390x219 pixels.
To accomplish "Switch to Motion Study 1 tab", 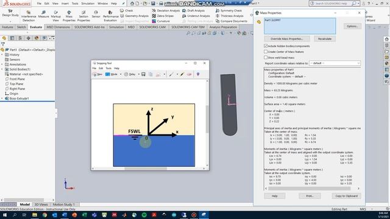I will pos(63,204).
